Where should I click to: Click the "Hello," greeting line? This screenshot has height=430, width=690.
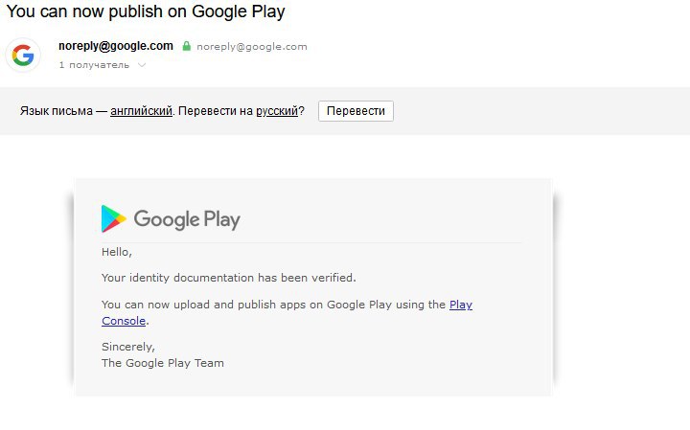click(x=117, y=252)
